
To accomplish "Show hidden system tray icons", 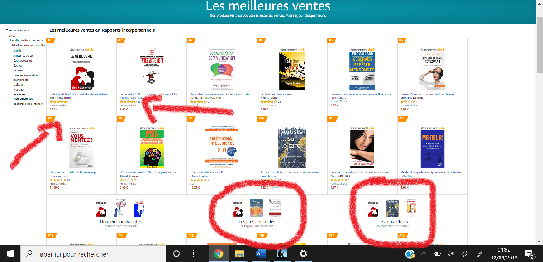I will click(424, 253).
